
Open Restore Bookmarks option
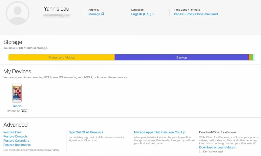[x=17, y=145]
